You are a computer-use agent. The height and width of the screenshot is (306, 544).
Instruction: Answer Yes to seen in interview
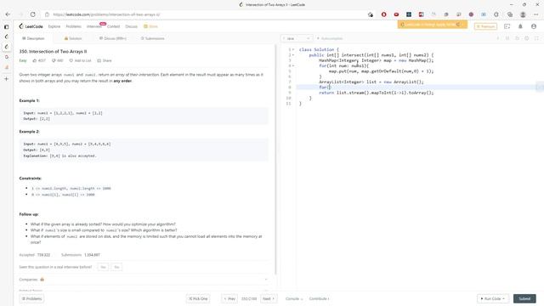(x=103, y=267)
